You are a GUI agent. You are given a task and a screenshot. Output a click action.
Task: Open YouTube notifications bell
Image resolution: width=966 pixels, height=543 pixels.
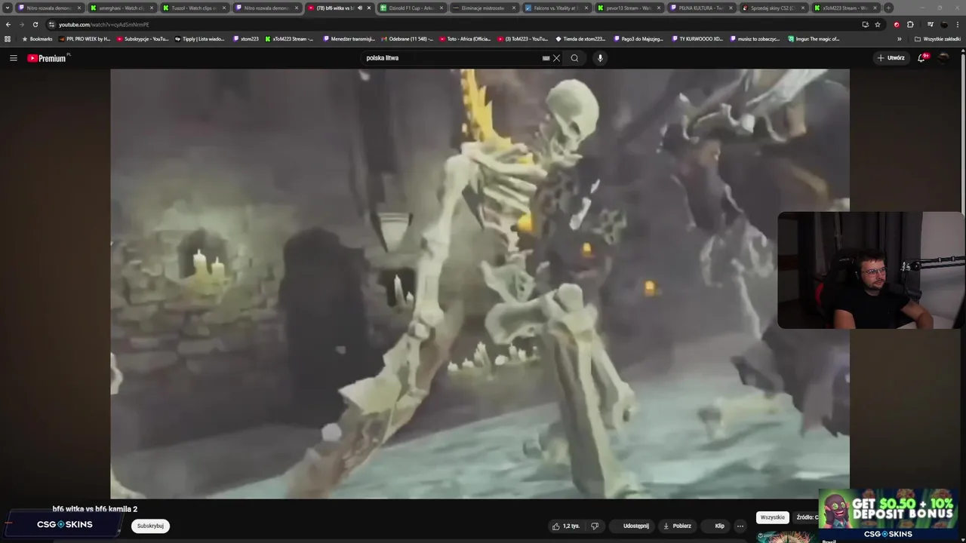click(921, 58)
